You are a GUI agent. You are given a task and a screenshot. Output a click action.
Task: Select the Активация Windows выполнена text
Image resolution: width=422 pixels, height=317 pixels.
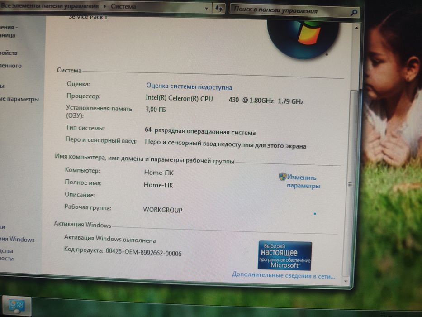pos(109,239)
